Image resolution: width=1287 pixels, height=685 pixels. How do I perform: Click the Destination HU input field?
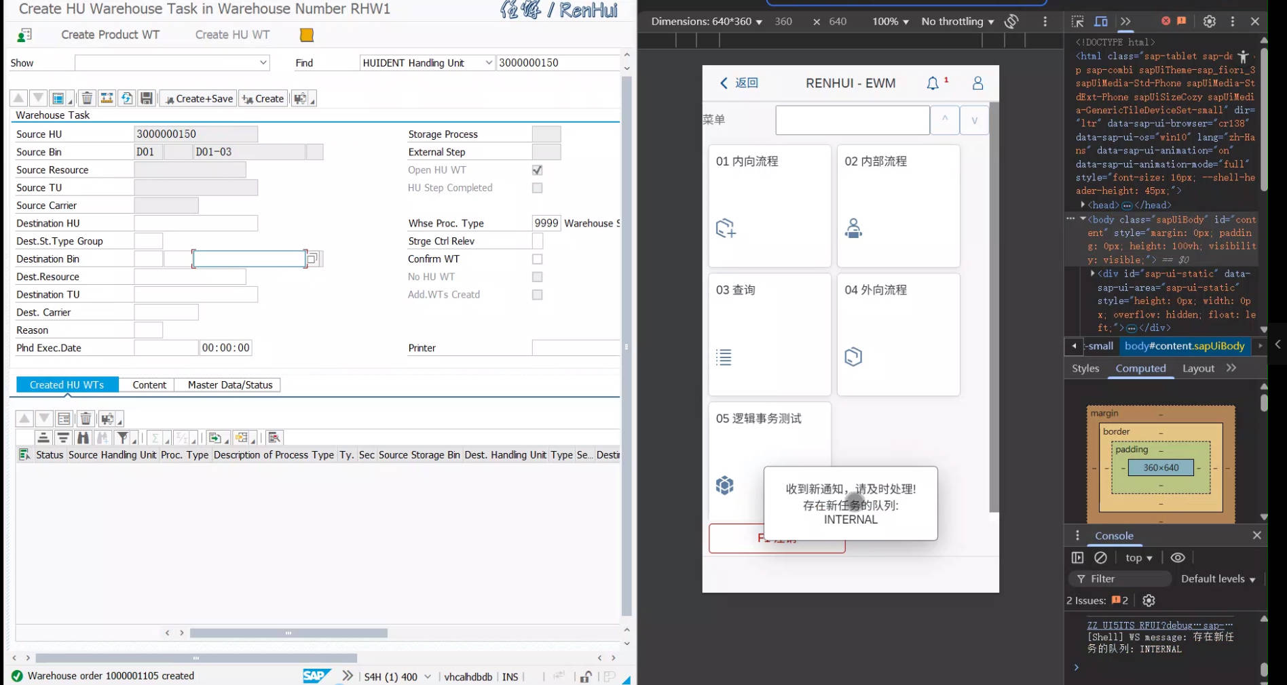click(196, 223)
